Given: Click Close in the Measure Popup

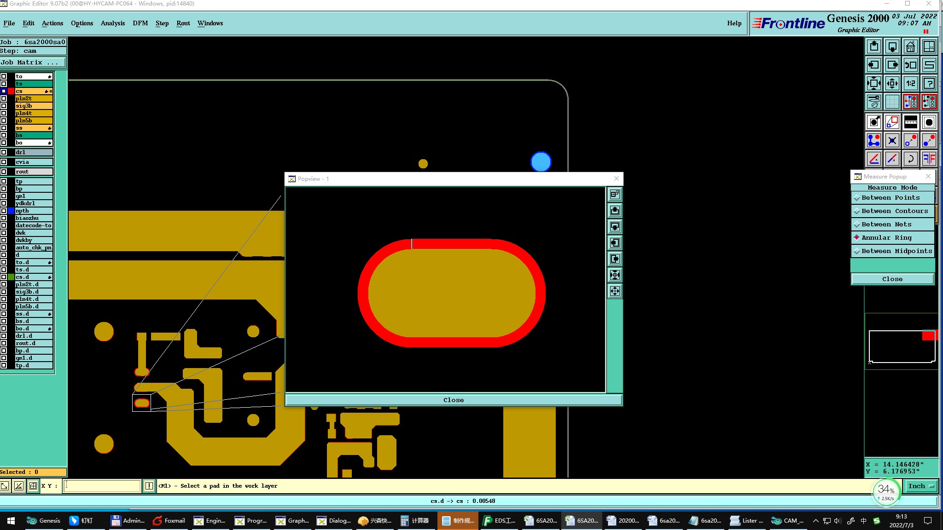Looking at the screenshot, I should coord(892,279).
